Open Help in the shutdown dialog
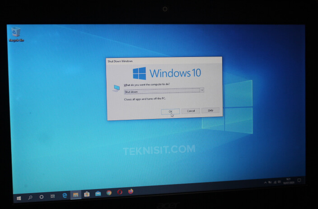The height and width of the screenshot is (209, 318). 210,110
